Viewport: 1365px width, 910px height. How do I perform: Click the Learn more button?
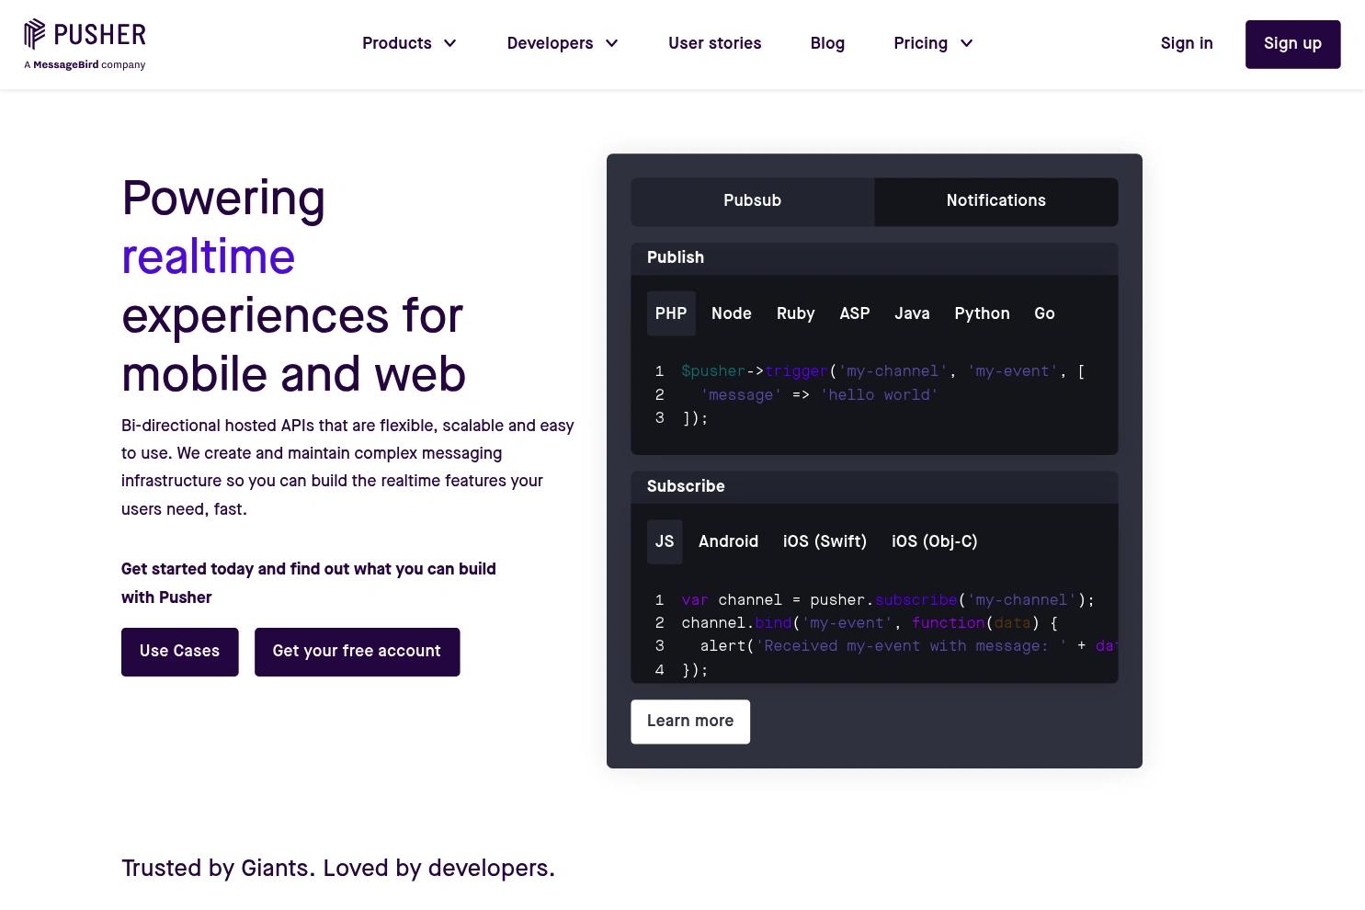[x=690, y=722]
